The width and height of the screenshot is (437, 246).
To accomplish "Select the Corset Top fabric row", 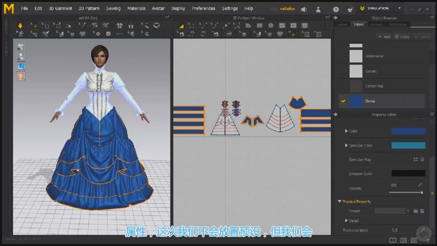I will tap(382, 86).
